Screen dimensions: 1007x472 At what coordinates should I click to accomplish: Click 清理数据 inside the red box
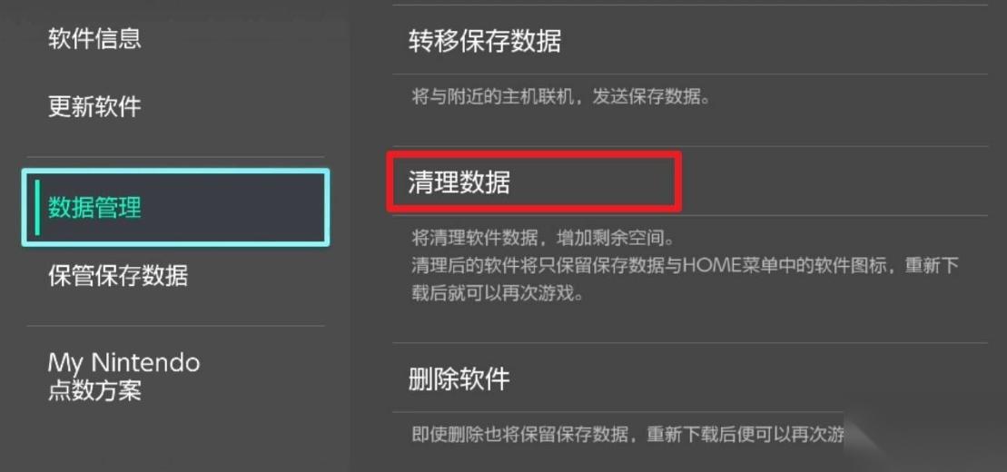pyautogui.click(x=459, y=182)
